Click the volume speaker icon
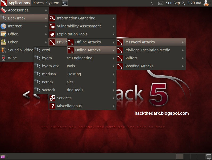 click(152, 3)
